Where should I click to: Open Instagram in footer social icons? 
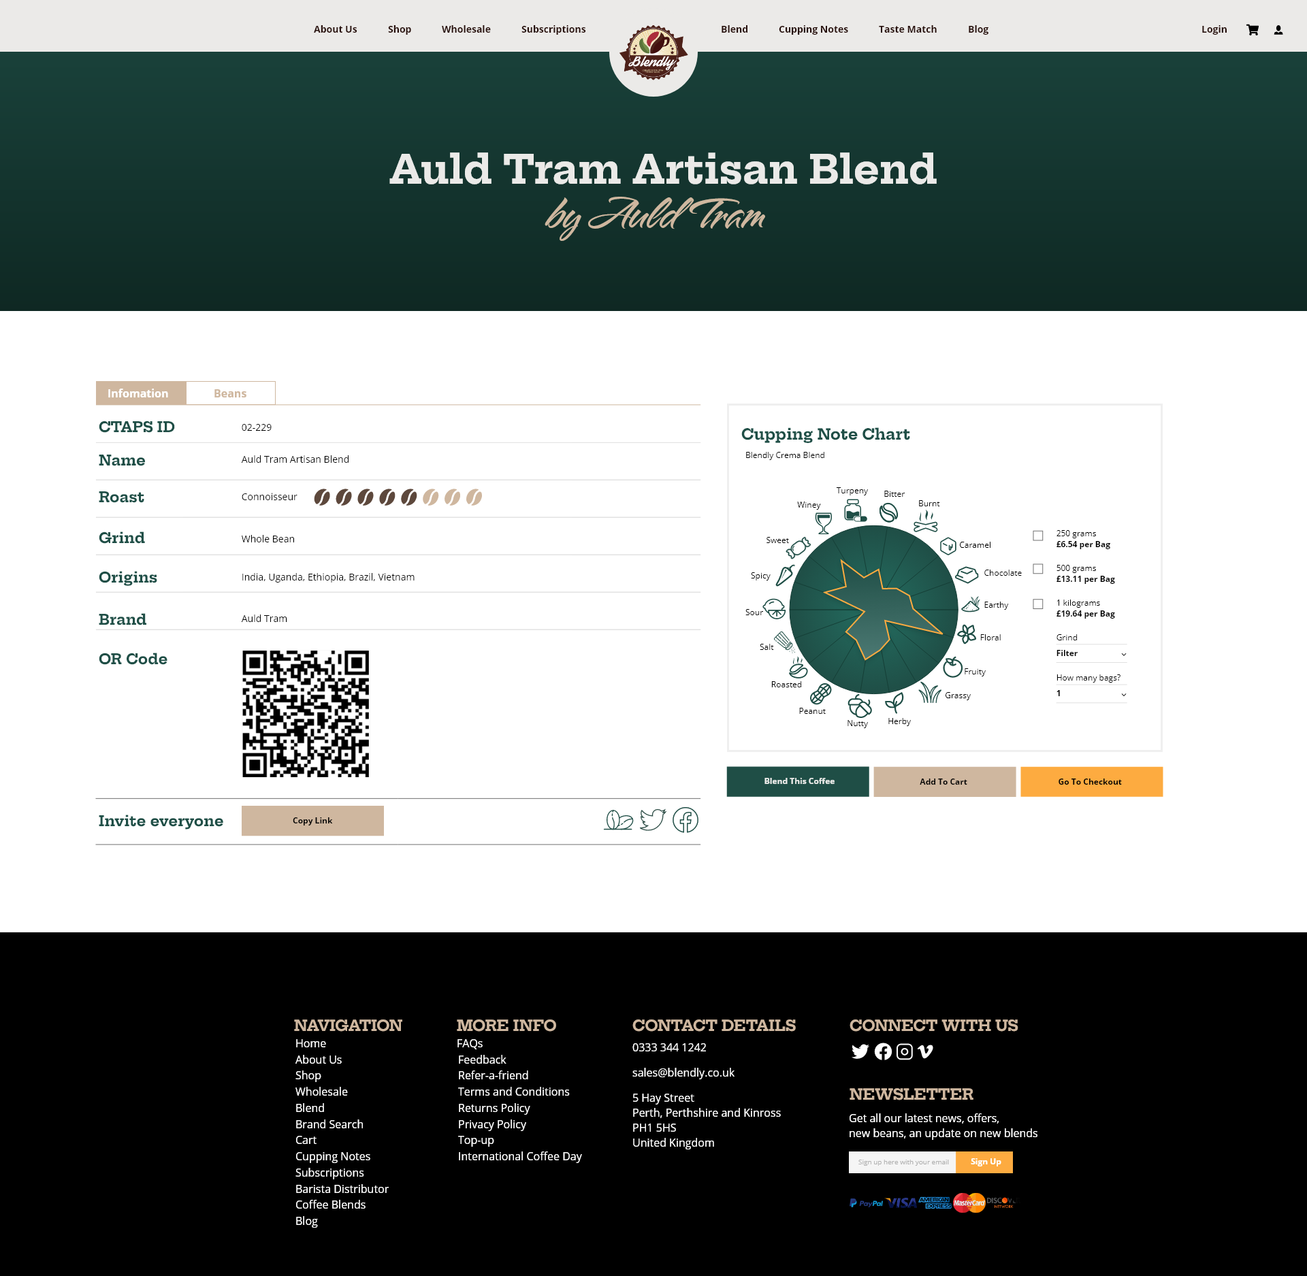pyautogui.click(x=905, y=1051)
